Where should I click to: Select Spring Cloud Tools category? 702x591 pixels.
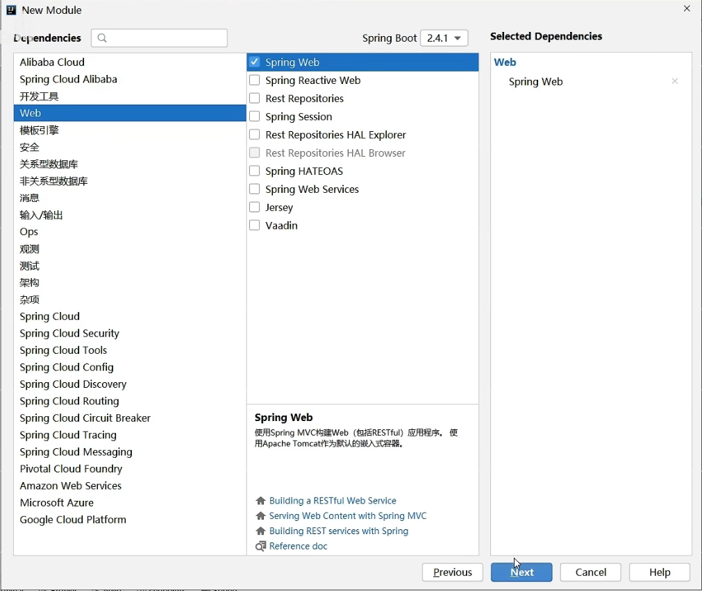(x=130, y=350)
